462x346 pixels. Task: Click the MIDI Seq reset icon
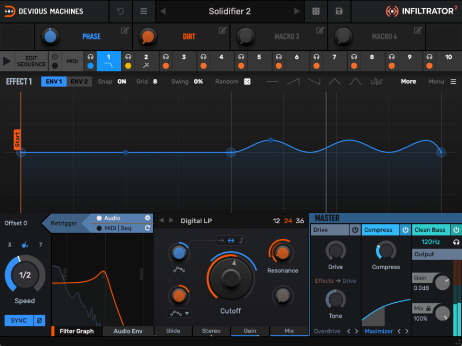[x=148, y=228]
